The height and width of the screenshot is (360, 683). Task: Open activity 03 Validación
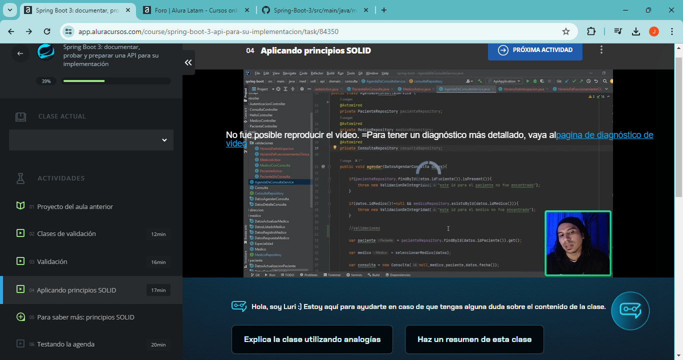(91, 261)
